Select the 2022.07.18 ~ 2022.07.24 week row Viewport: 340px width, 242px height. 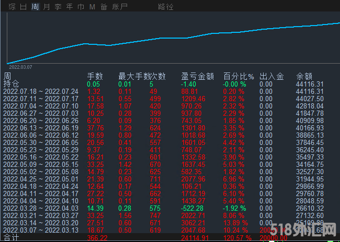point(40,91)
